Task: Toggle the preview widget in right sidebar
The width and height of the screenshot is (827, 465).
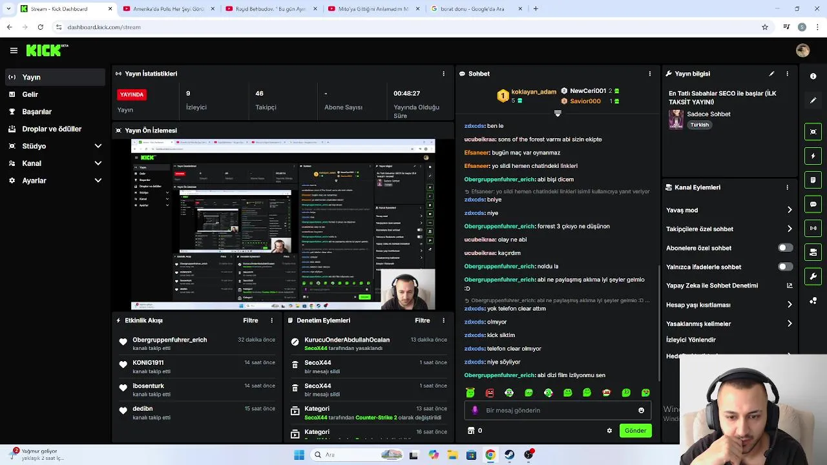Action: (813, 132)
